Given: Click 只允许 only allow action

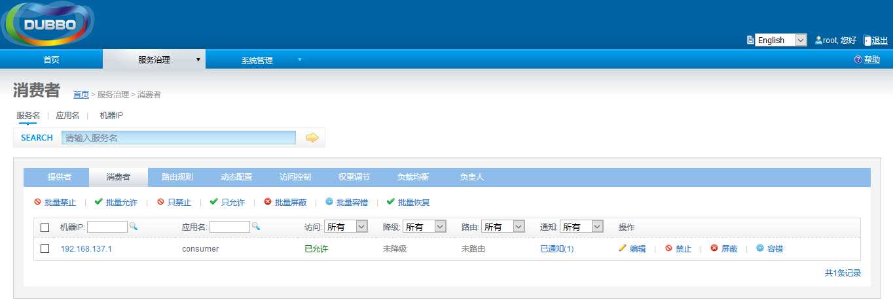Looking at the screenshot, I should tap(227, 203).
